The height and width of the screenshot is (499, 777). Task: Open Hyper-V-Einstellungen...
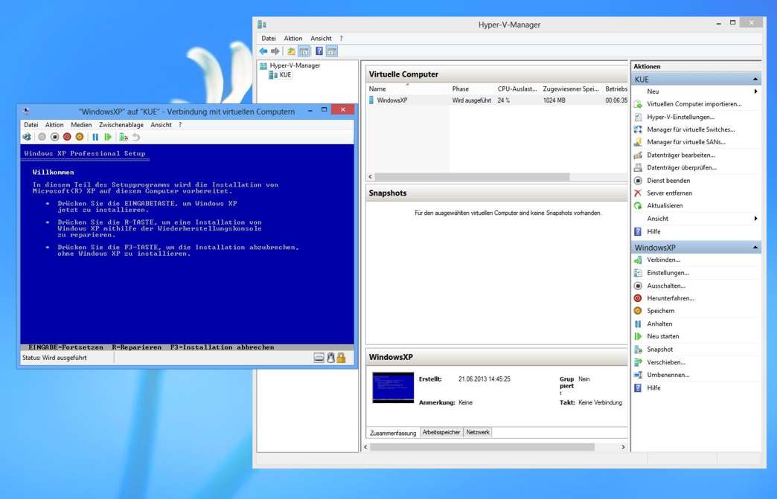[680, 117]
